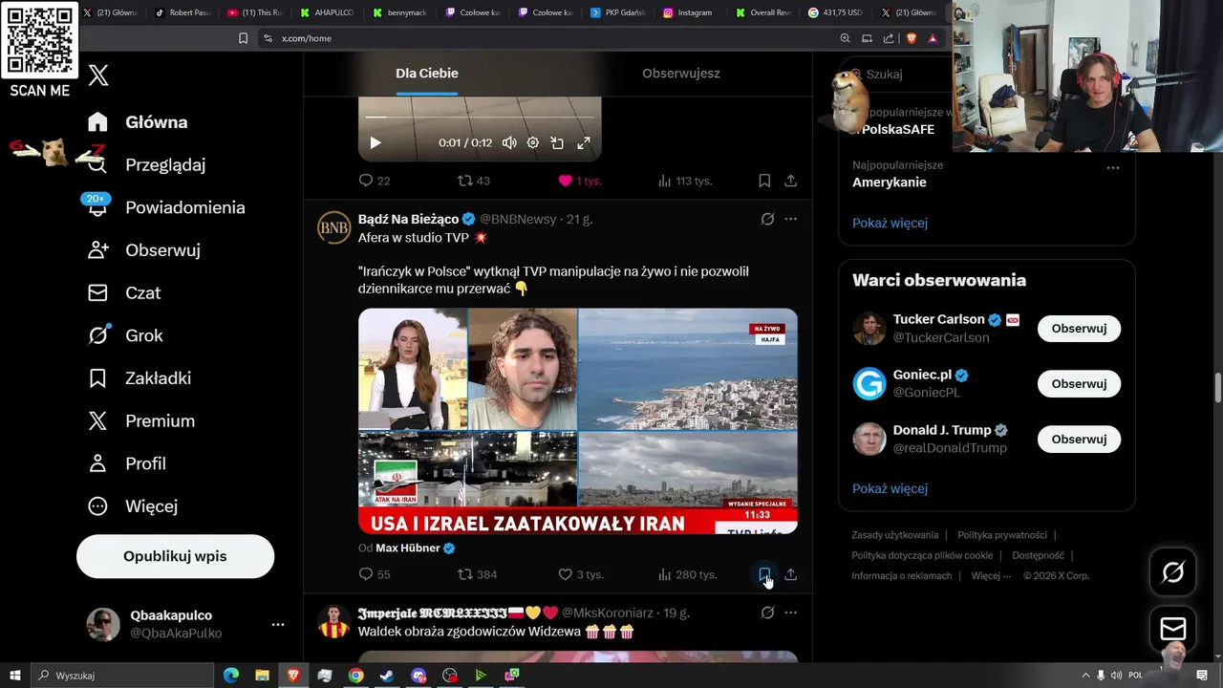Viewport: 1223px width, 688px height.
Task: Click the video picture-in-picture icon
Action: 557,142
